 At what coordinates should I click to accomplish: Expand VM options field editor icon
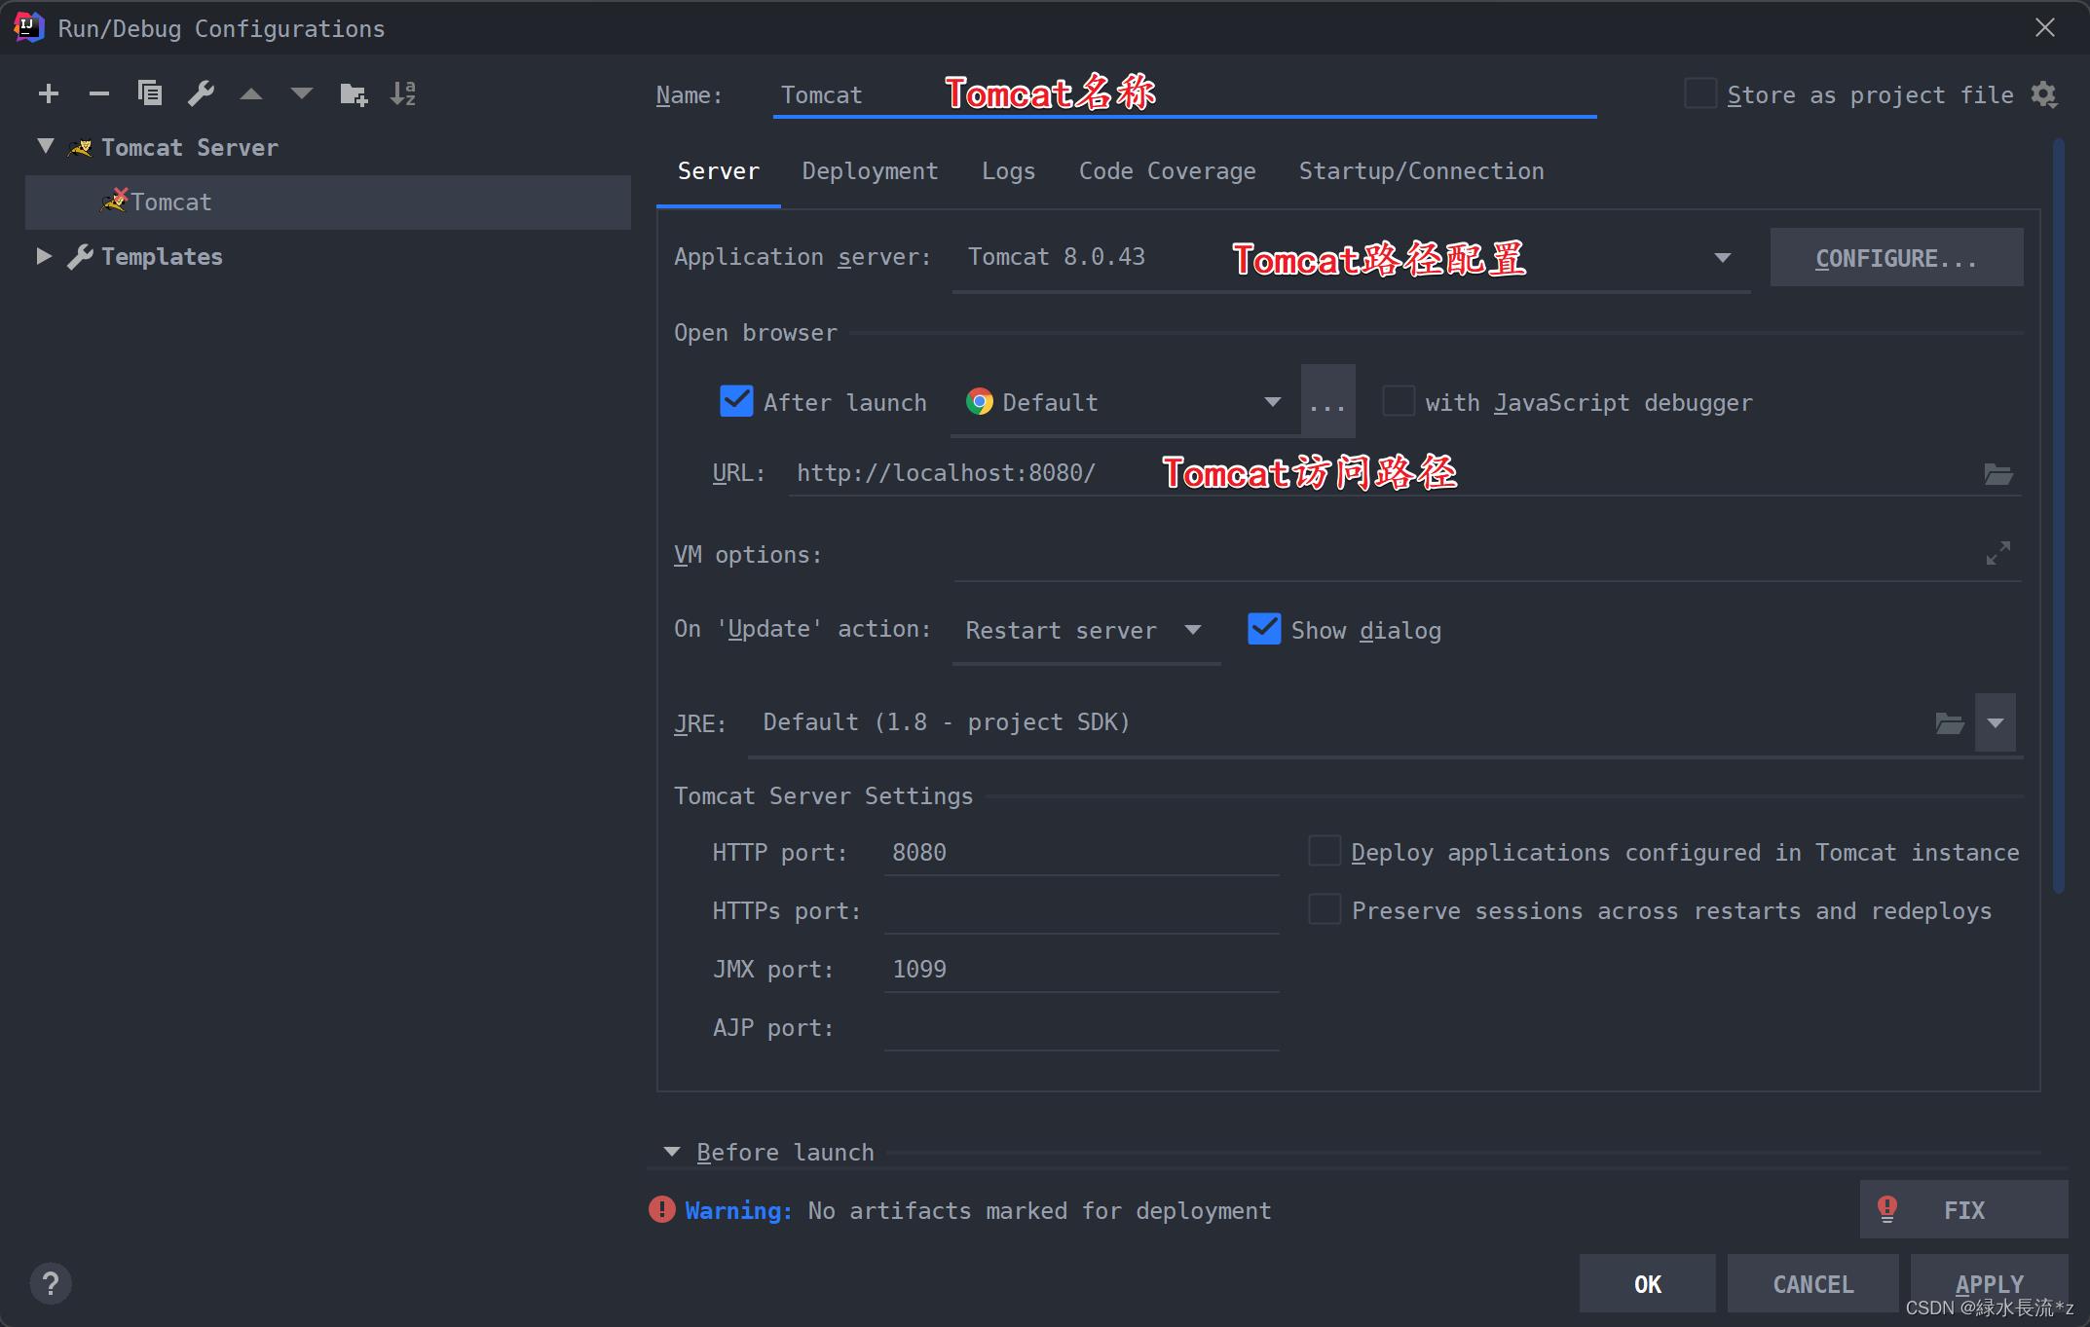point(1998,553)
